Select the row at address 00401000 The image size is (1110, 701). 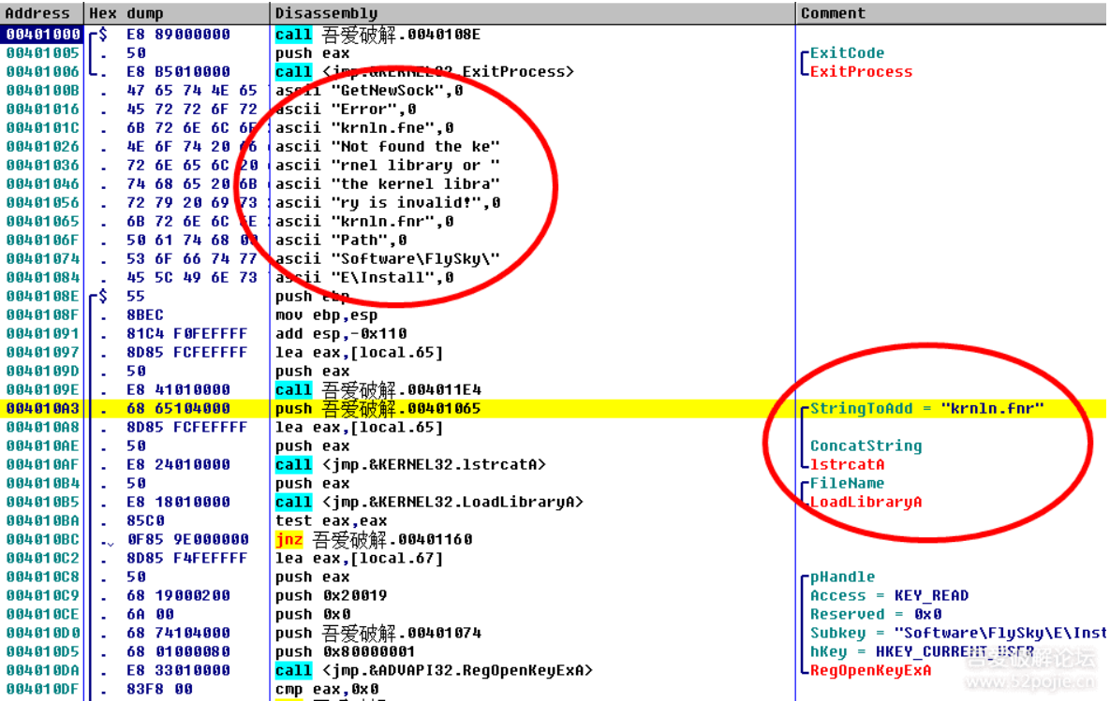click(554, 34)
